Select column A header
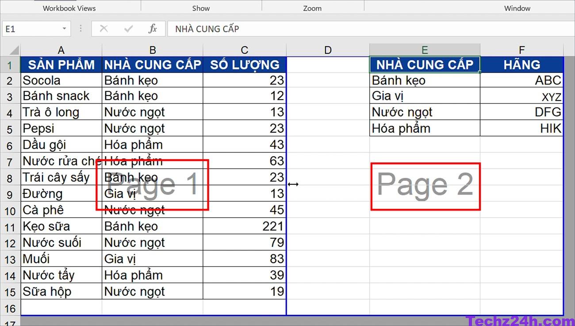This screenshot has width=575, height=326. point(61,50)
